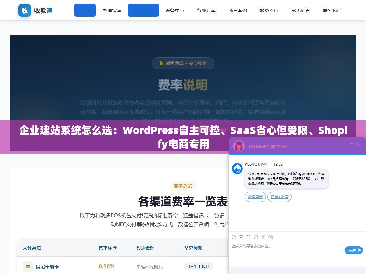366x274 pixels.
Task: Open the 设备中心 menu item
Action: [x=175, y=10]
